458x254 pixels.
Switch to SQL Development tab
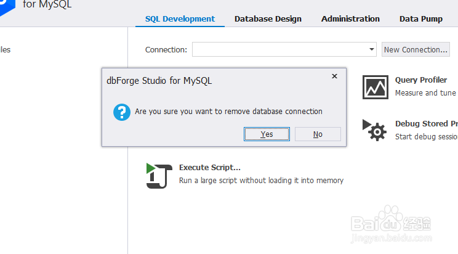pos(180,19)
